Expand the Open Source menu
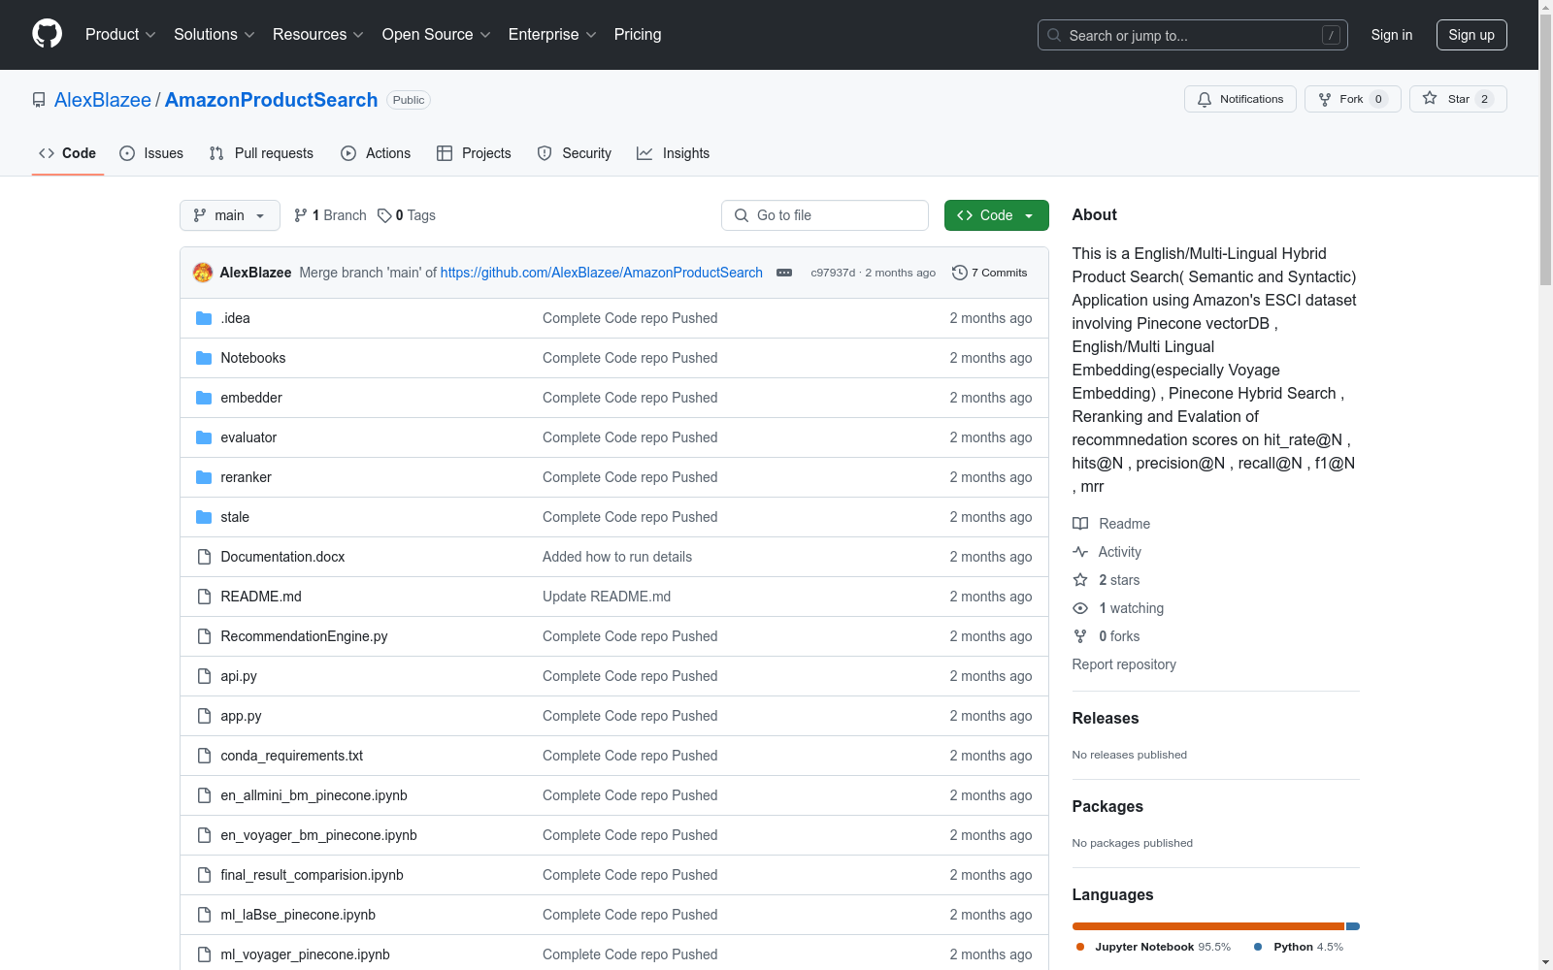The width and height of the screenshot is (1553, 970). tap(437, 35)
